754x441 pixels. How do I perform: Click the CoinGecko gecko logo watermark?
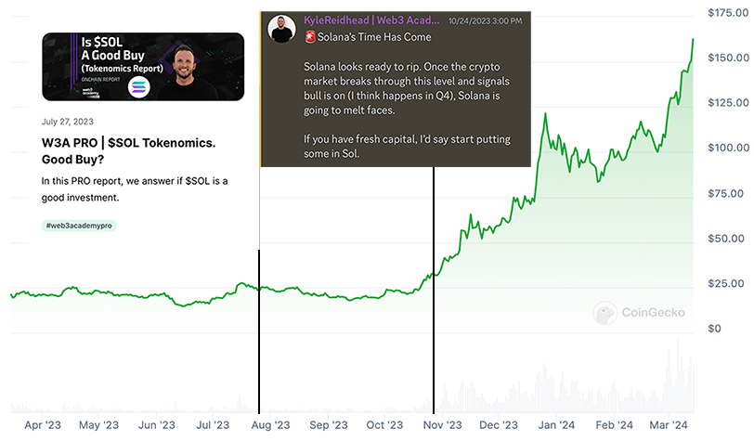605,313
